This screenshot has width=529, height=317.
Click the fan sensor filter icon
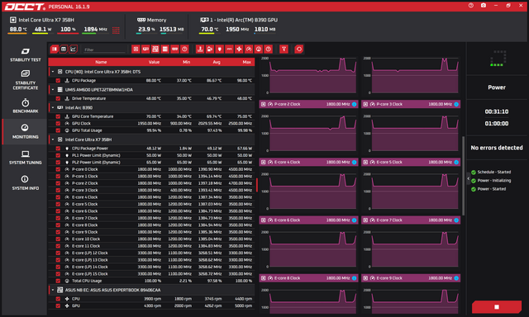point(239,50)
